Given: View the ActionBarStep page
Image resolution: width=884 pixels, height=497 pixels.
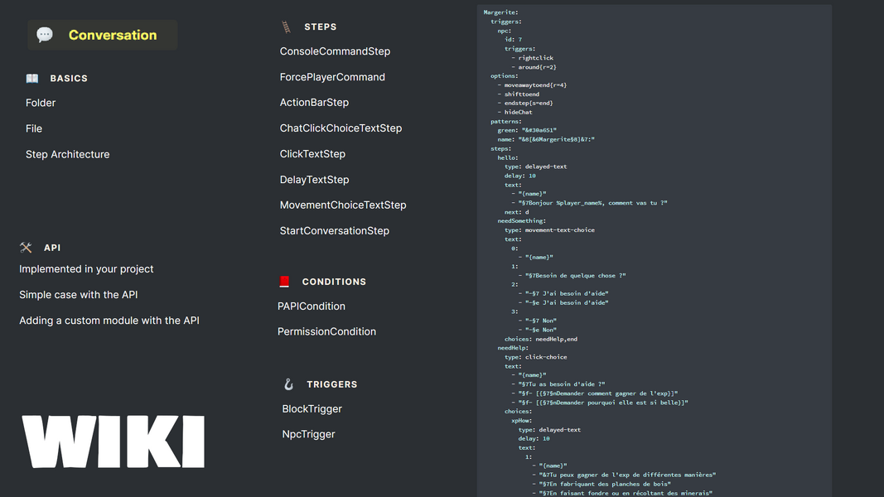Looking at the screenshot, I should pyautogui.click(x=314, y=103).
